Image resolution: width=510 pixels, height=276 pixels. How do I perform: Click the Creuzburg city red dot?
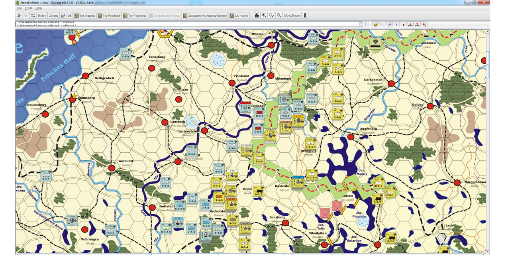point(151,68)
